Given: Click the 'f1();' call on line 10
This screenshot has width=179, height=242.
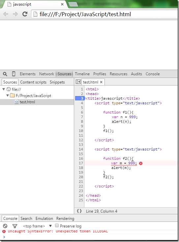Looking at the screenshot, I should pyautogui.click(x=108, y=131).
